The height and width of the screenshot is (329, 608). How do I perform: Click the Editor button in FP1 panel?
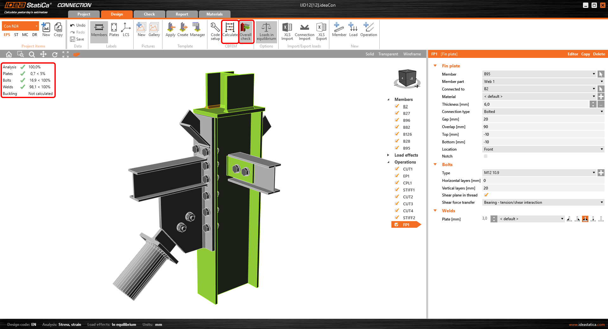point(573,54)
